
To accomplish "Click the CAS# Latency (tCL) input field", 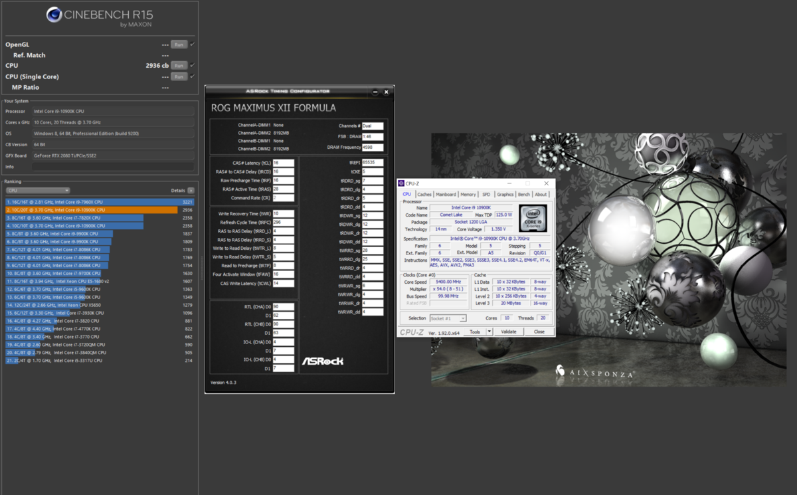I will 284,162.
